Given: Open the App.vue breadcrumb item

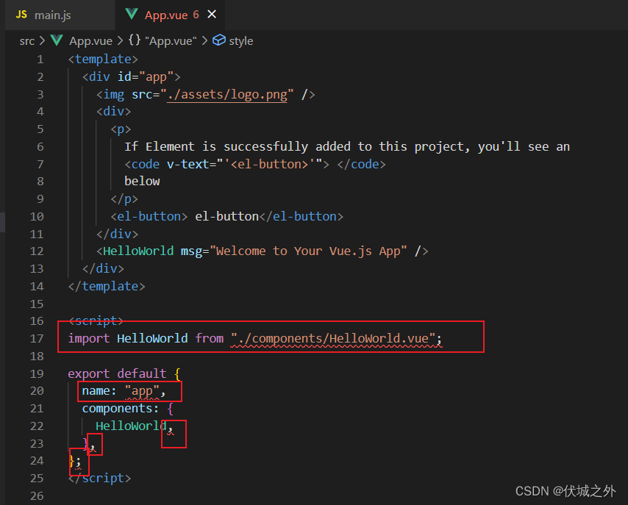Looking at the screenshot, I should tap(90, 41).
